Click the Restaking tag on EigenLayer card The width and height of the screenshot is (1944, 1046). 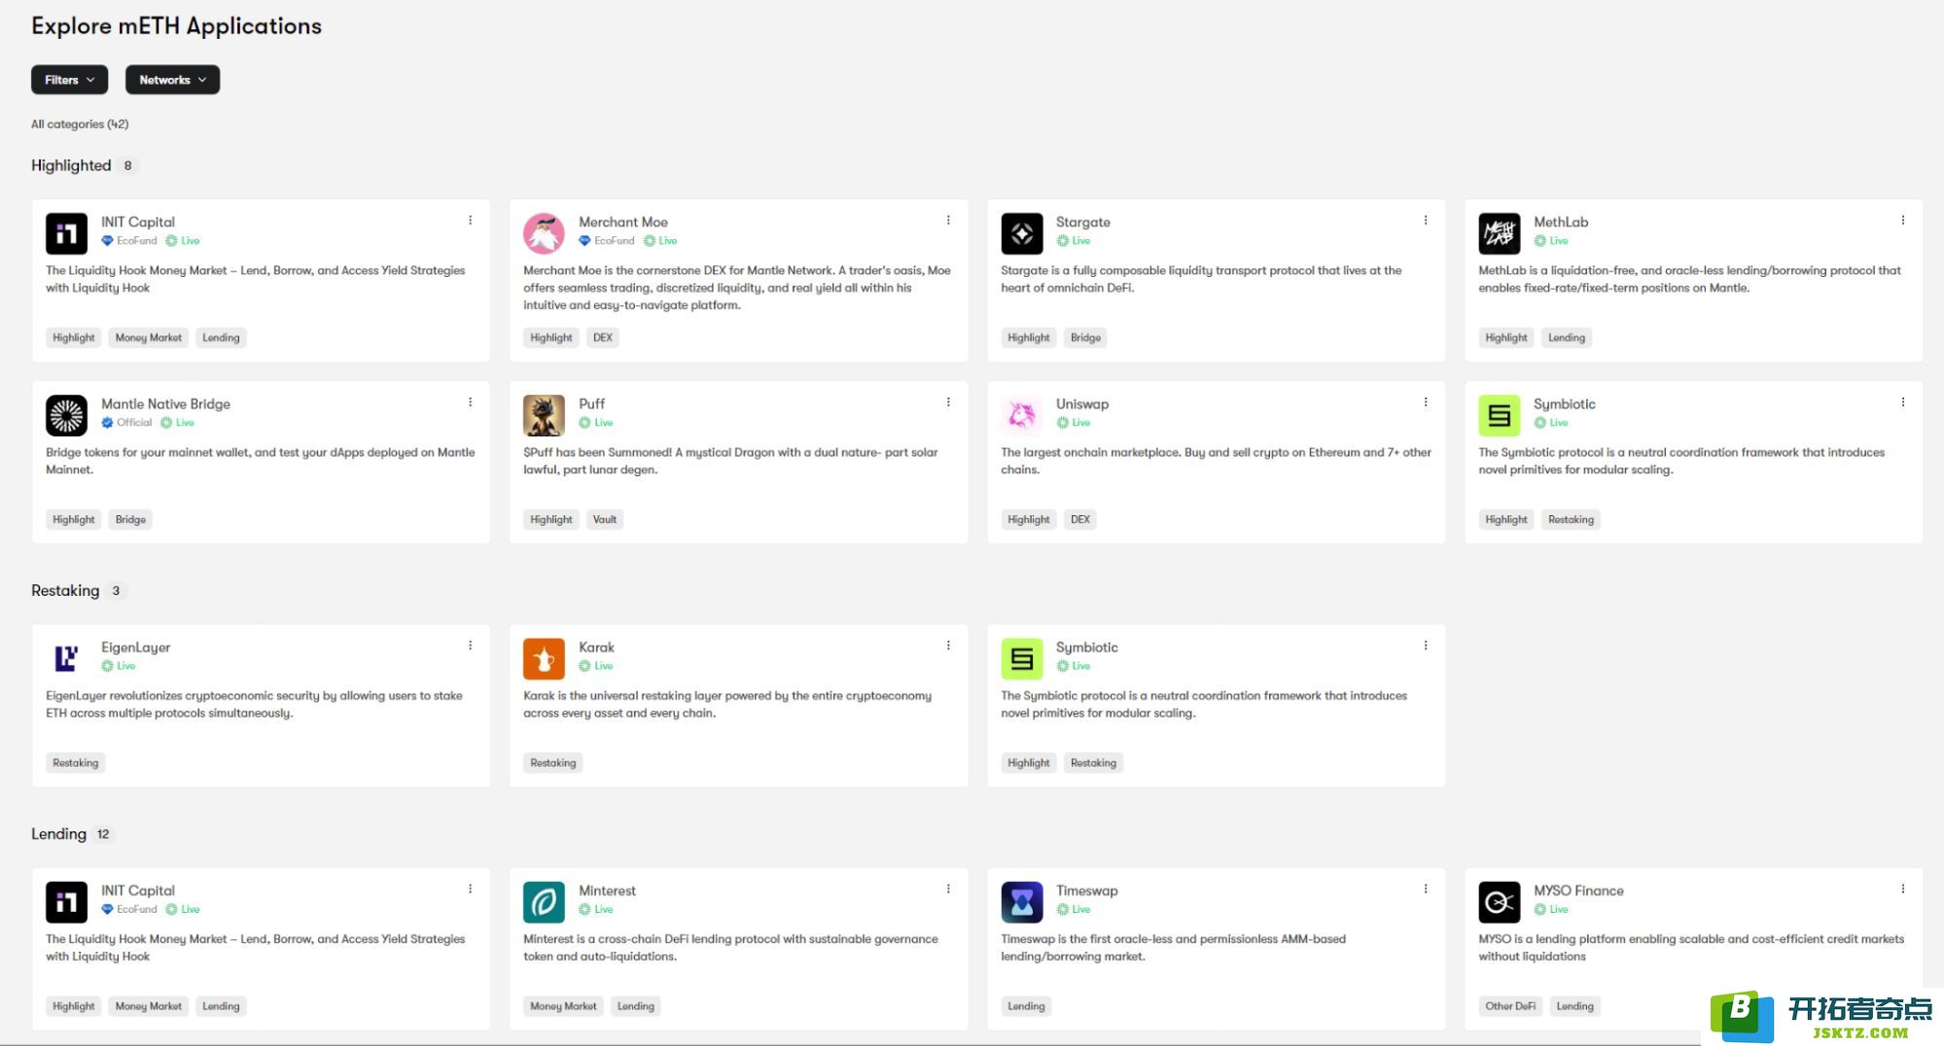click(x=76, y=763)
